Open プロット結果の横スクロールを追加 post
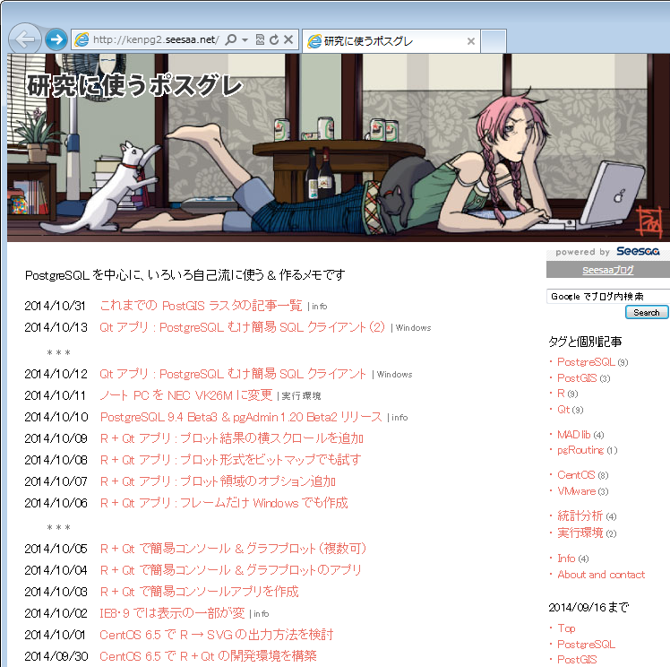670x667 pixels. click(x=232, y=438)
